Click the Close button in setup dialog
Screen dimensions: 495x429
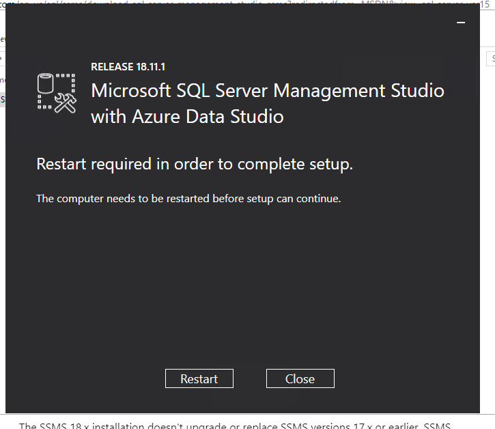300,378
